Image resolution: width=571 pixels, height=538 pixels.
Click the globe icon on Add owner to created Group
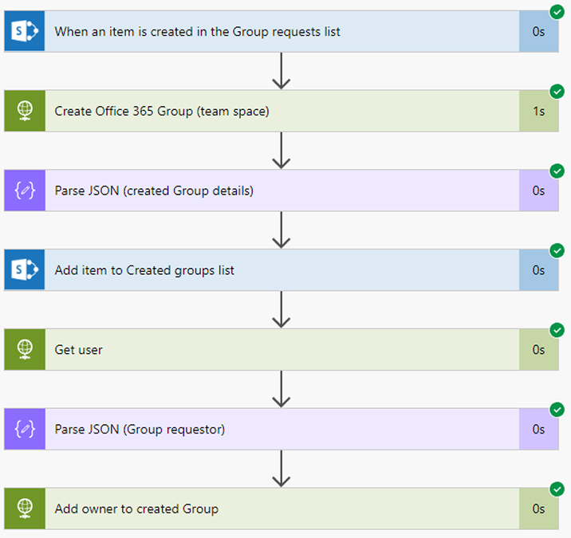(25, 509)
